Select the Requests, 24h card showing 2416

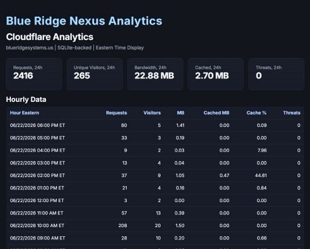coord(34,74)
